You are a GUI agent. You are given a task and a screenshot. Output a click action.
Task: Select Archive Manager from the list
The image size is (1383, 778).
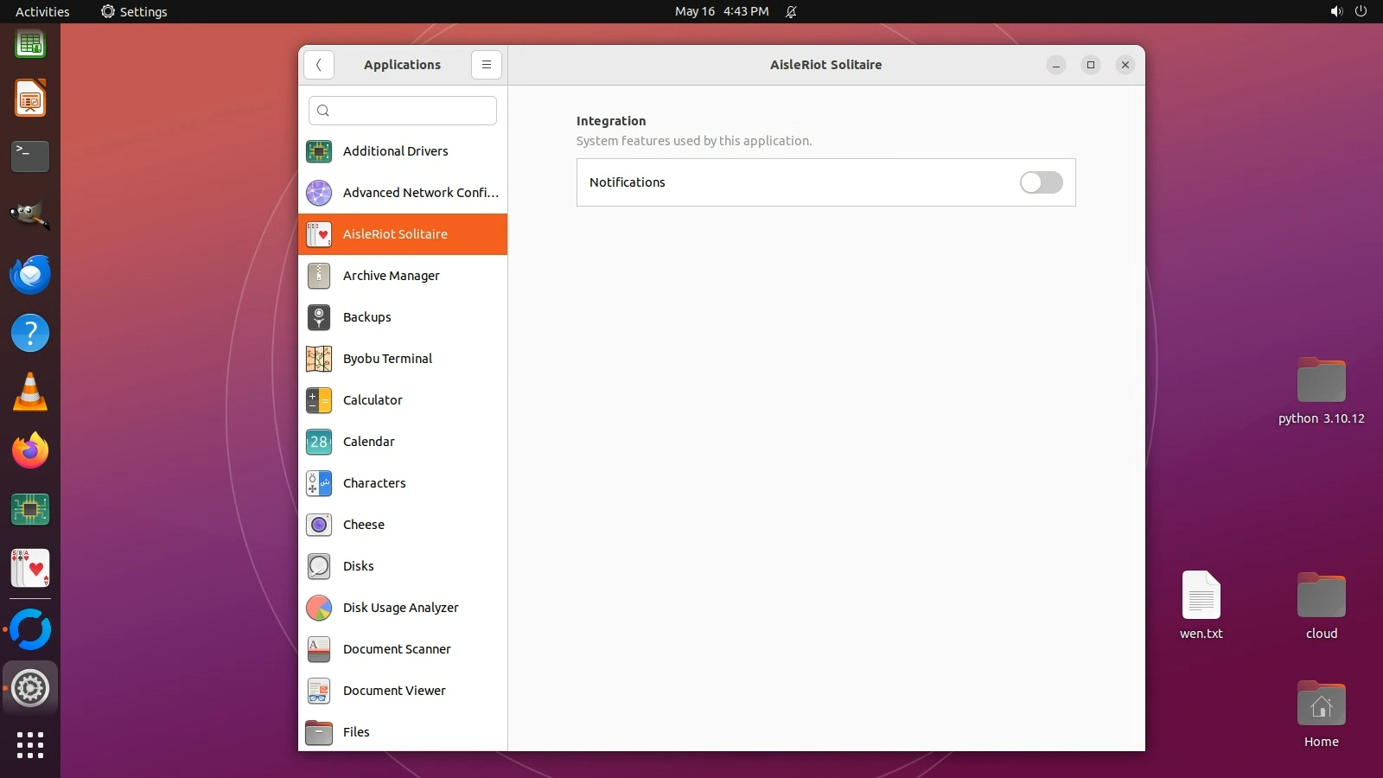click(403, 276)
